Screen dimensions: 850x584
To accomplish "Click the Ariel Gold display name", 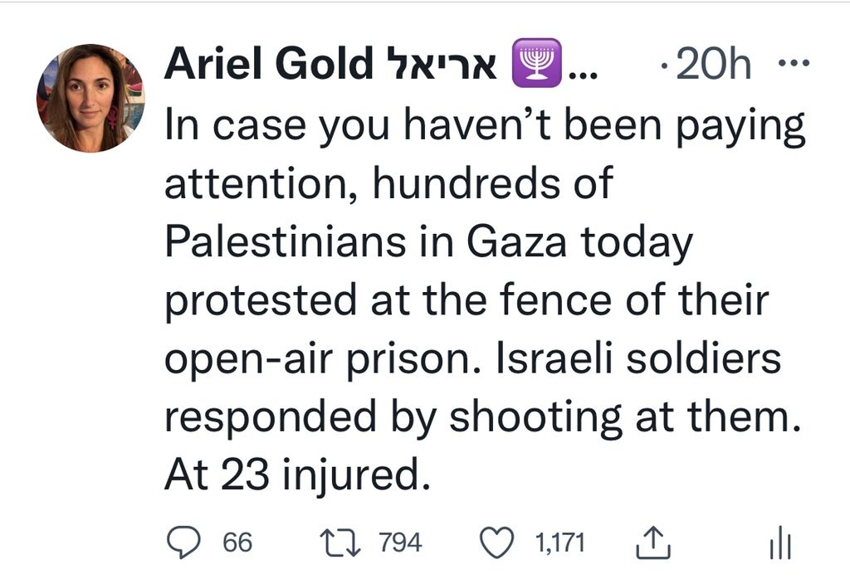I will 268,65.
